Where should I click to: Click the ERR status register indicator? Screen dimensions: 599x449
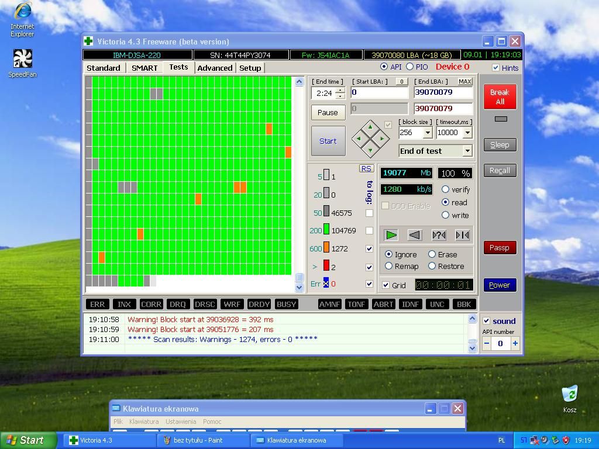click(97, 304)
